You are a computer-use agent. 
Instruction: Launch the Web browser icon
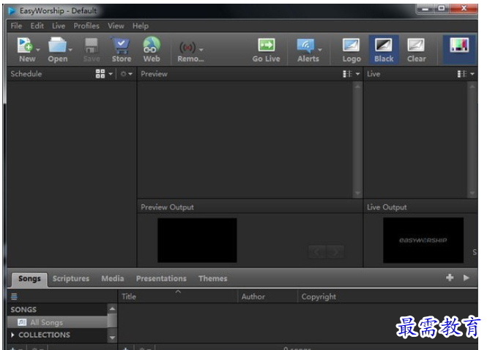(152, 45)
